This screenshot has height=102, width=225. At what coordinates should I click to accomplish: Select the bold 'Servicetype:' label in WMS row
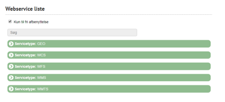click(25, 78)
